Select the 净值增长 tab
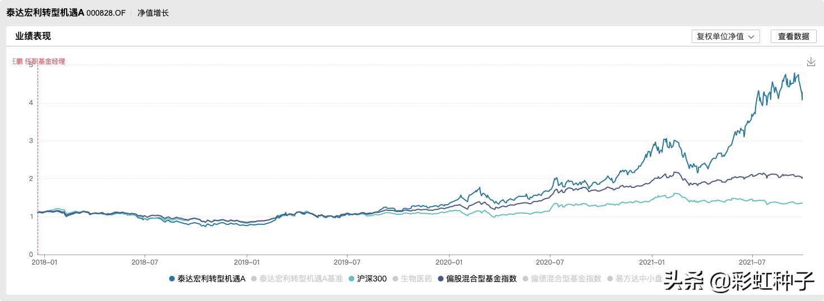The width and height of the screenshot is (824, 301). tap(153, 13)
